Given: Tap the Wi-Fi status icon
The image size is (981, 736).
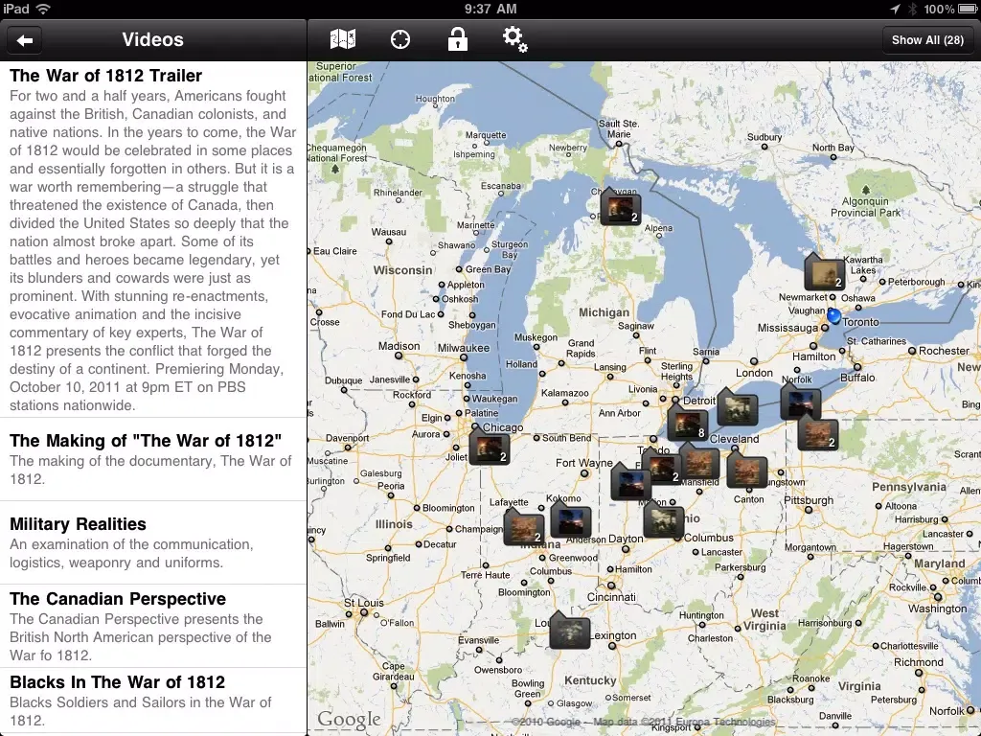Looking at the screenshot, I should [x=42, y=9].
